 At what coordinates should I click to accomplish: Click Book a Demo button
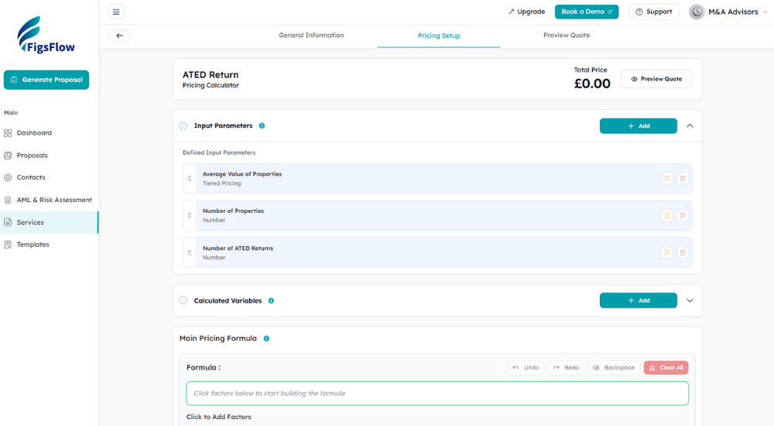(587, 12)
